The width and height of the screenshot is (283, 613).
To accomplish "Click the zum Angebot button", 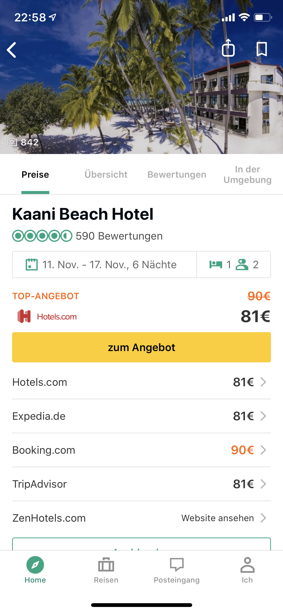I will 141,347.
